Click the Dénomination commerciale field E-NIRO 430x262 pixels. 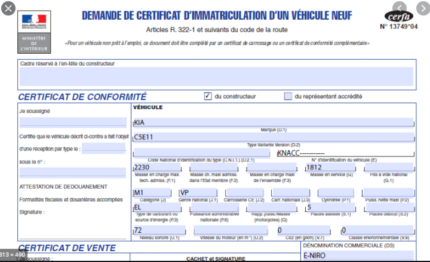pyautogui.click(x=358, y=255)
